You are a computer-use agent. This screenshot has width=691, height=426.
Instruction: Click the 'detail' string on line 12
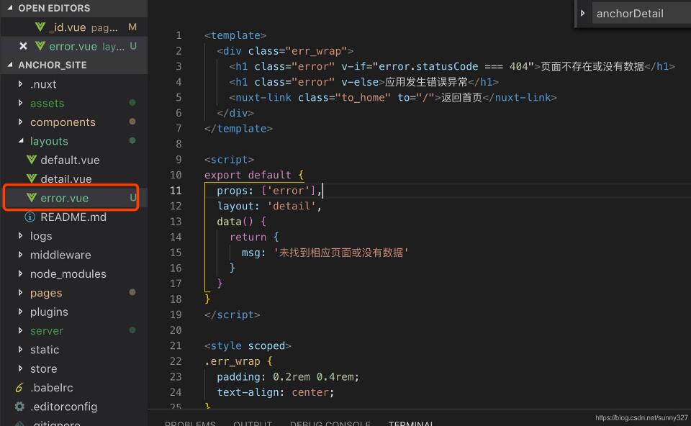(291, 207)
